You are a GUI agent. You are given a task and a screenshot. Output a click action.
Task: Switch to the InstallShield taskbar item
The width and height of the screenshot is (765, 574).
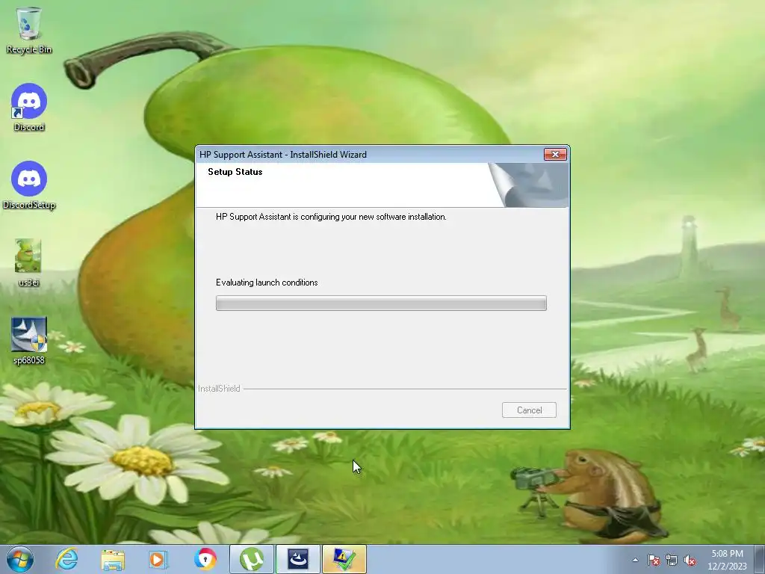[x=297, y=559]
